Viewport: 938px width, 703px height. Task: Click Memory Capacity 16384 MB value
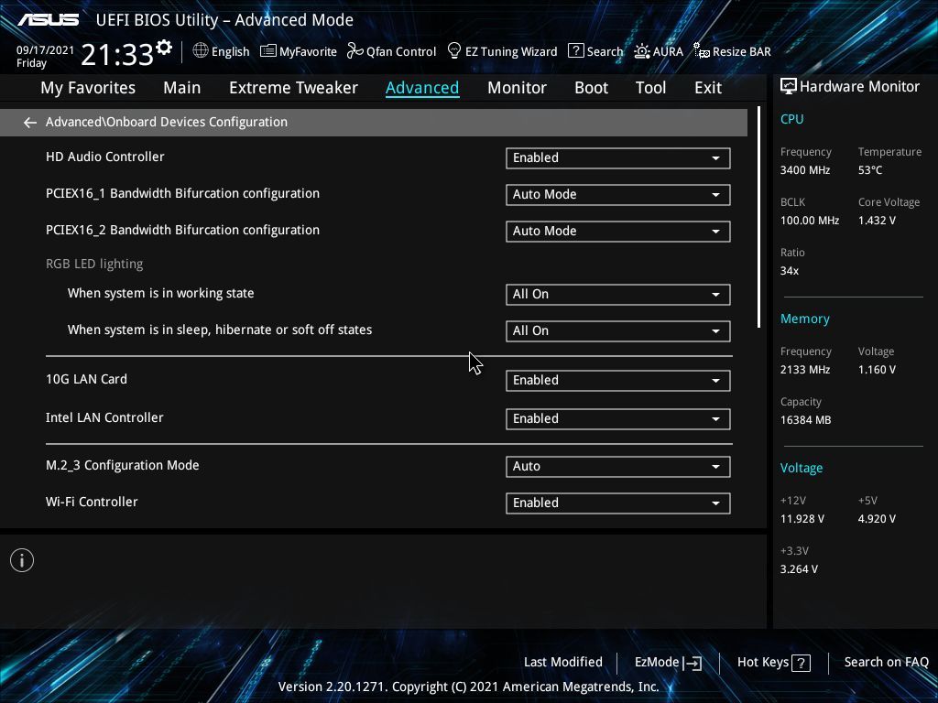[x=805, y=419]
